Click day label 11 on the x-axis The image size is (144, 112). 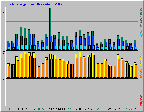coord(51,109)
